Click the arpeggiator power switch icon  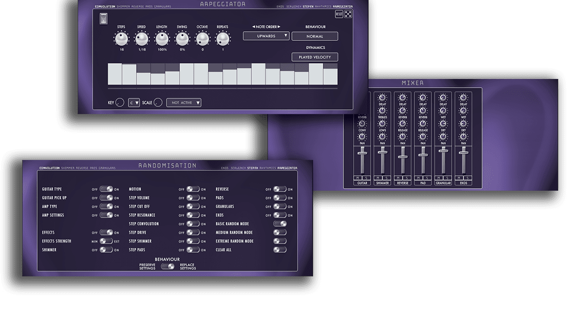point(104,18)
